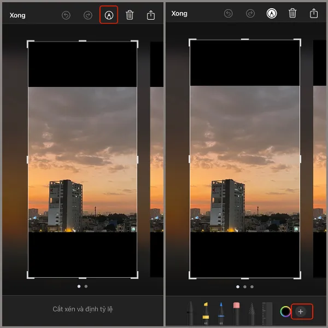328x328 pixels.
Task: Select the yellow highlighter tool
Action: [206, 314]
